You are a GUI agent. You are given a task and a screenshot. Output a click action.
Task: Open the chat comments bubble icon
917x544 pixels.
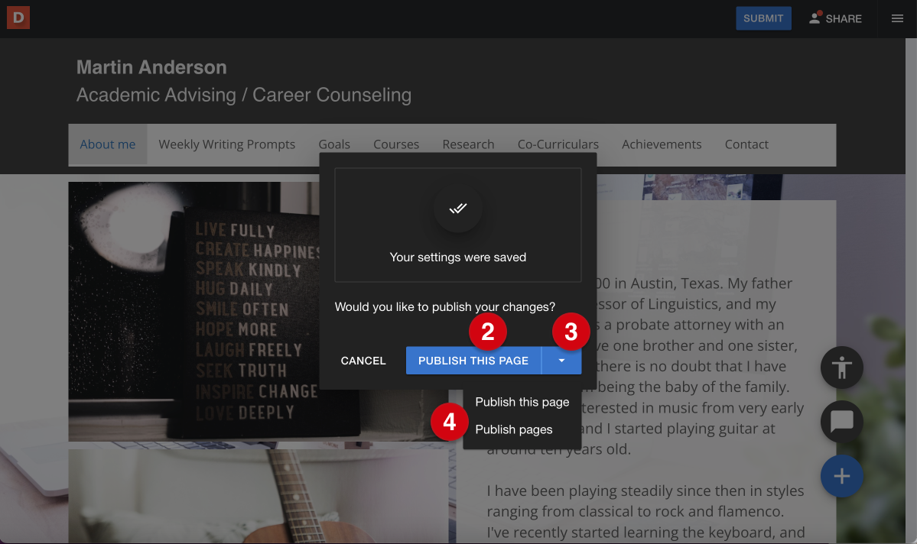tap(841, 421)
